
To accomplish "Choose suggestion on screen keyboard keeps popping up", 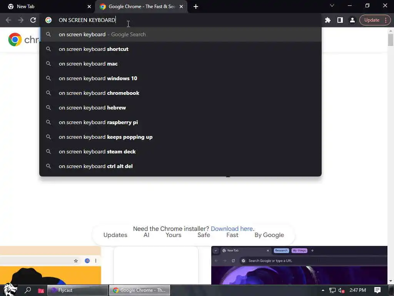I will click(x=180, y=137).
